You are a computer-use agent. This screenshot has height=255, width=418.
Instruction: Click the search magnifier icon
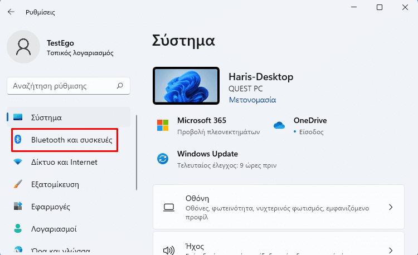120,86
